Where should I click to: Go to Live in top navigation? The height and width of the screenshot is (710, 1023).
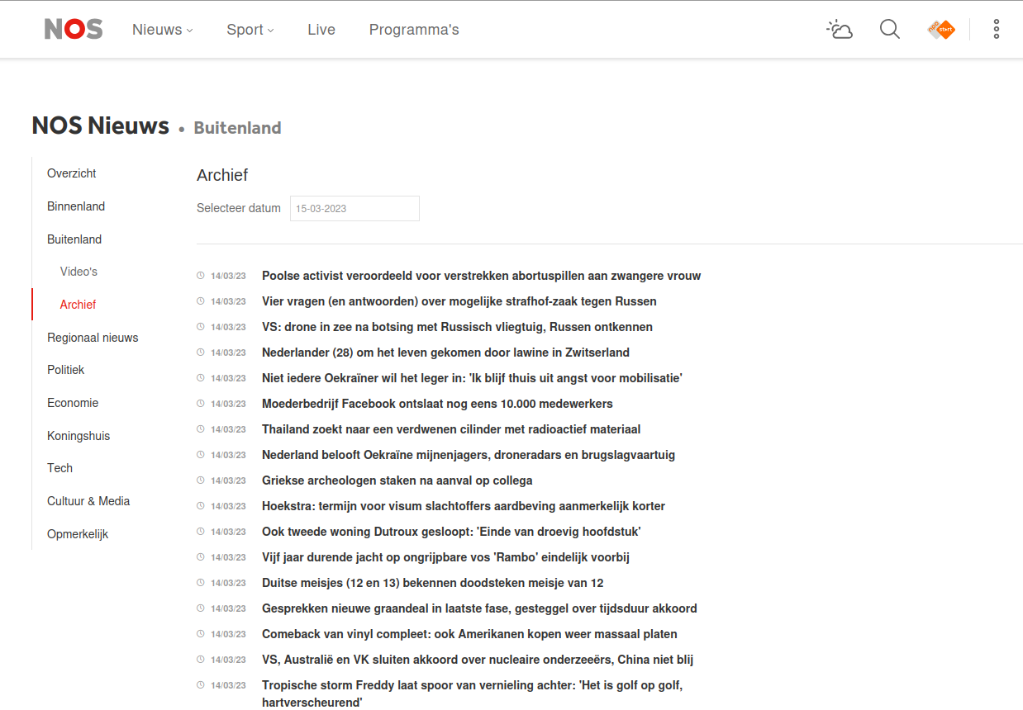coord(321,30)
